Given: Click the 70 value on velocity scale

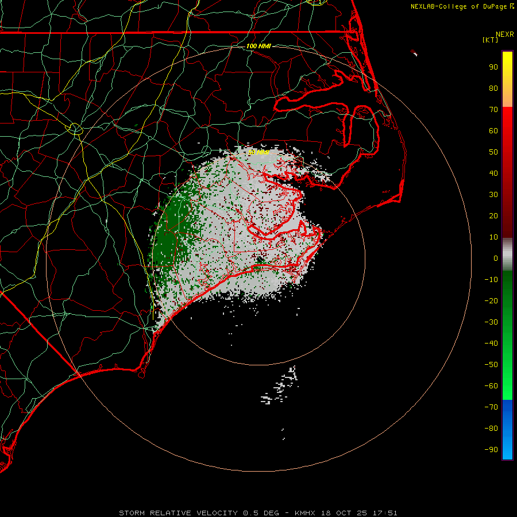Looking at the screenshot, I should pyautogui.click(x=493, y=110).
